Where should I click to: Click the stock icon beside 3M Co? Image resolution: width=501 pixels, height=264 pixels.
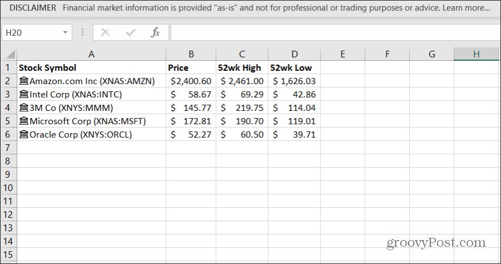[24, 108]
